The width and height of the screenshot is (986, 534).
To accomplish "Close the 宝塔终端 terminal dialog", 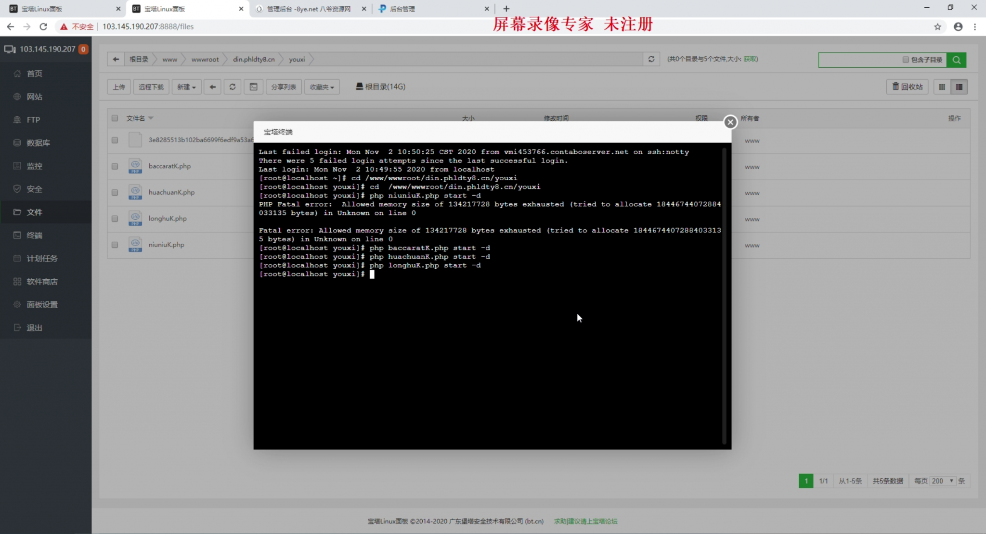I will point(730,122).
